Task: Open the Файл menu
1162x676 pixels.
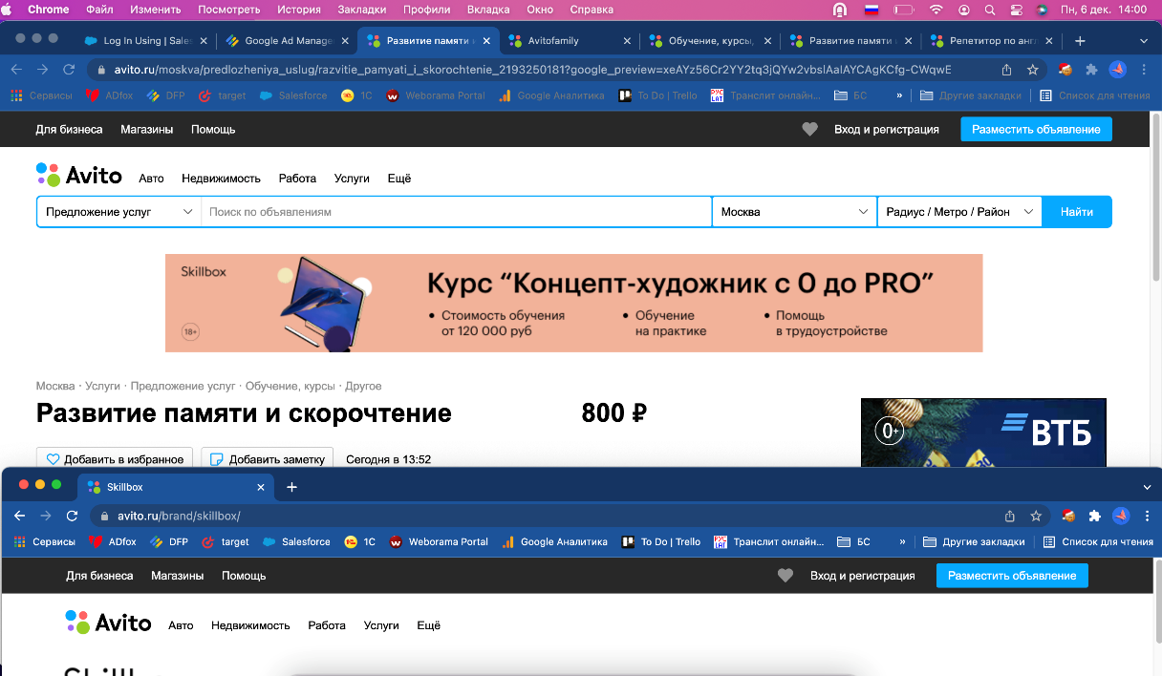Action: click(99, 10)
